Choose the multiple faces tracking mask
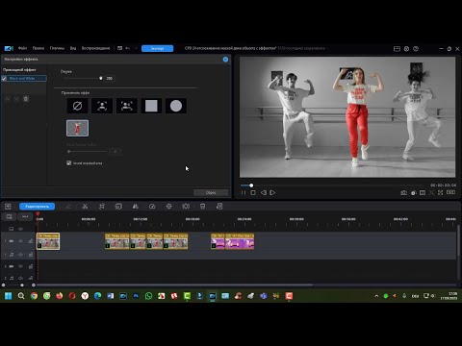This screenshot has width=462, height=346. (x=127, y=106)
